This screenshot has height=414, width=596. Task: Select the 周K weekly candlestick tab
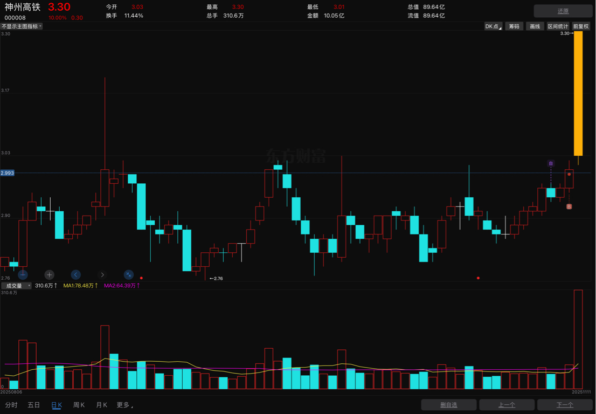click(x=79, y=405)
